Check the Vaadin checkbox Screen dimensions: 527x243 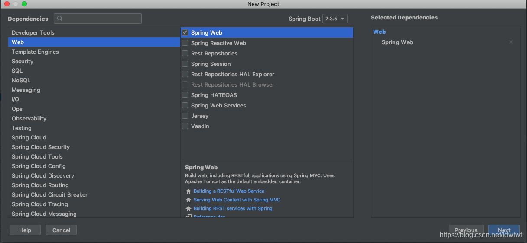click(185, 126)
